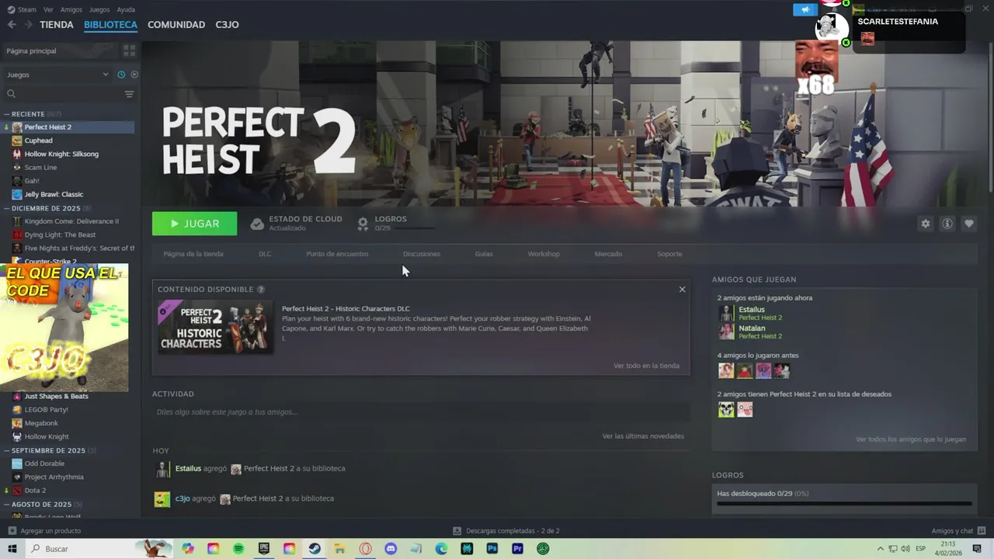Open Historic Characters DLC thumbnail
This screenshot has height=559, width=994.
pyautogui.click(x=216, y=327)
